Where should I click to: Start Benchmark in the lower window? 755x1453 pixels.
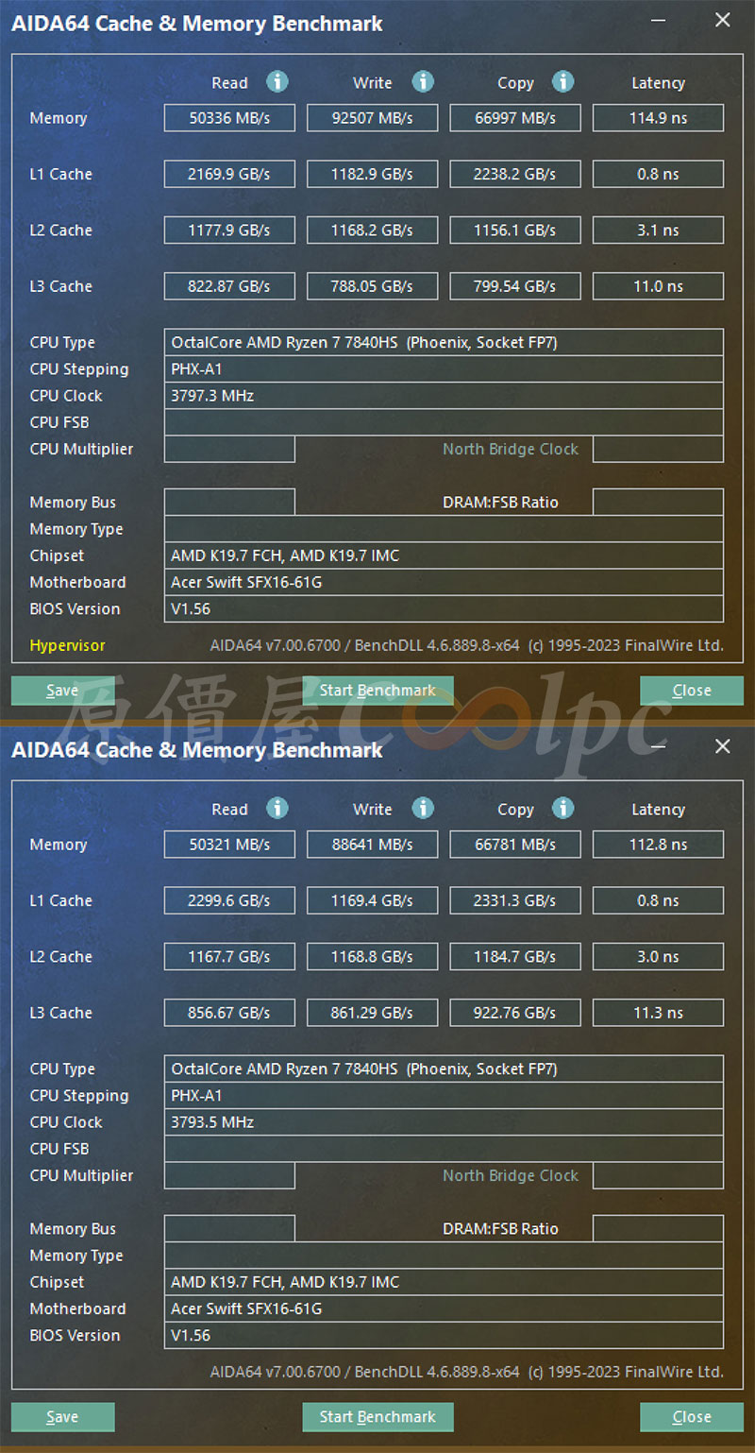(377, 1417)
